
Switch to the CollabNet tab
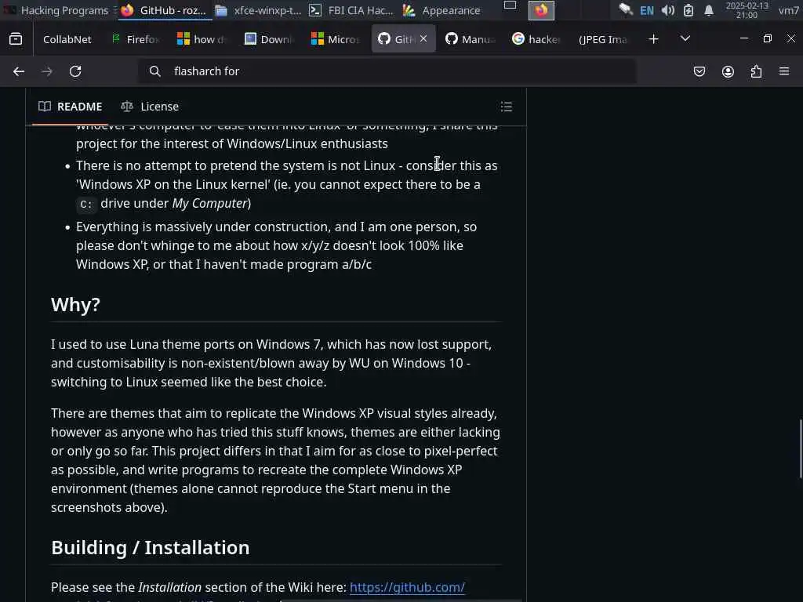(x=67, y=39)
